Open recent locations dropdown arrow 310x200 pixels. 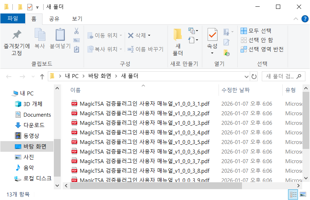[x=33, y=77]
